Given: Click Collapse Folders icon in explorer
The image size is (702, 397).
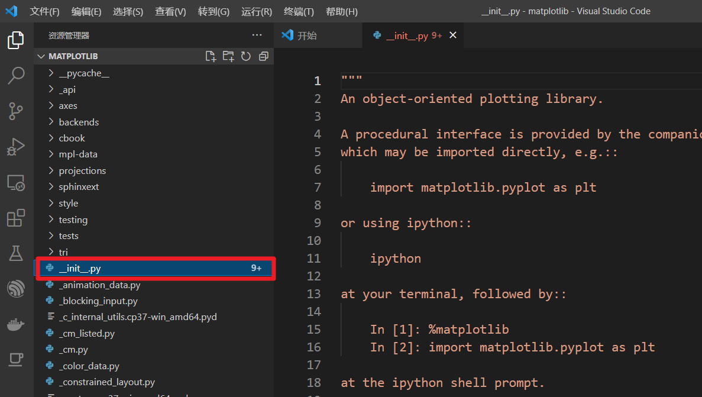Looking at the screenshot, I should (x=264, y=56).
